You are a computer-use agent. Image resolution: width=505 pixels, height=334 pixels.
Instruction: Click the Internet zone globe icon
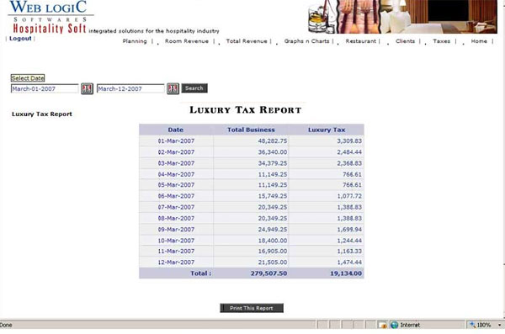tap(394, 325)
